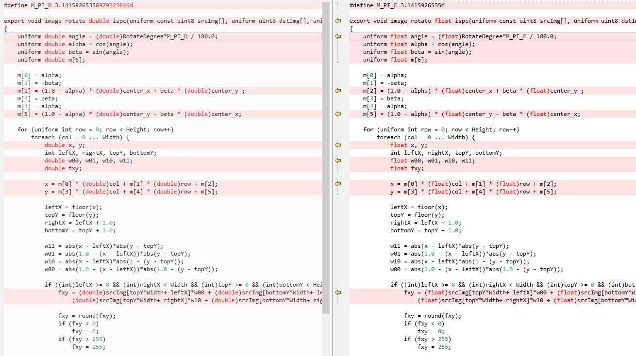
Task: Click 'uniform double m[6];' line
Action: 51,60
